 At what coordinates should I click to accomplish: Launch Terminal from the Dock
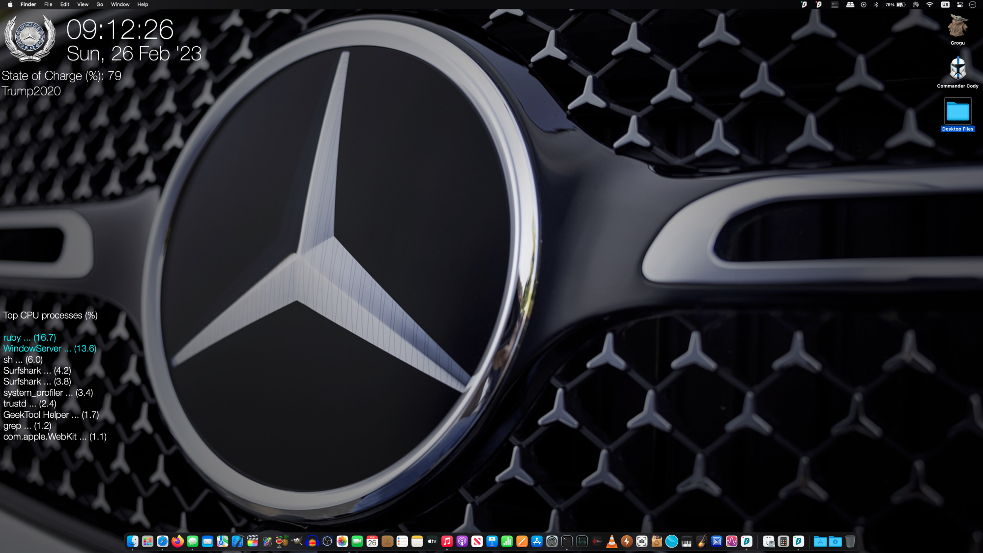(567, 541)
